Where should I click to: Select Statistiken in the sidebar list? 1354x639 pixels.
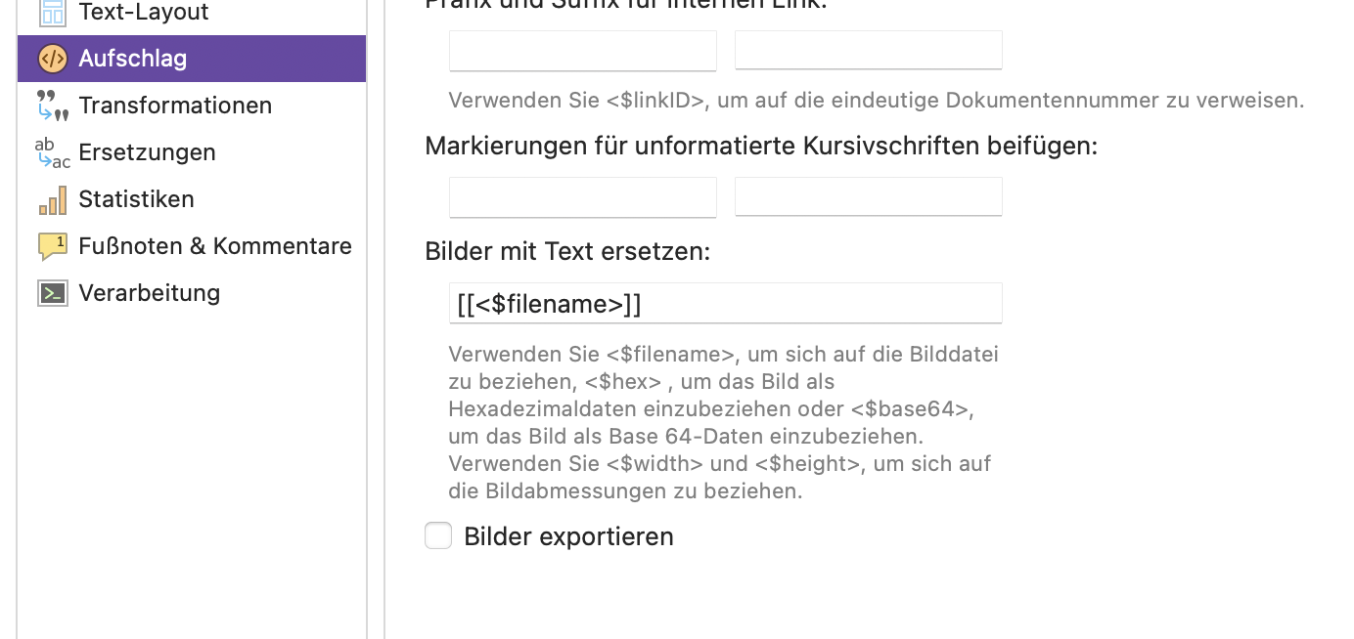[136, 199]
